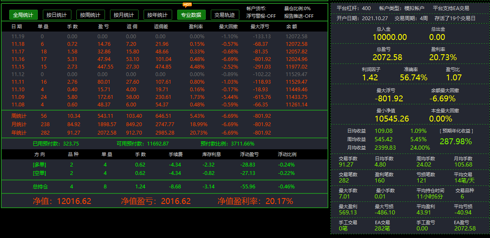Click 开户日期: 2021.10.27 text
Screen dimensions: 490x238
(362, 19)
